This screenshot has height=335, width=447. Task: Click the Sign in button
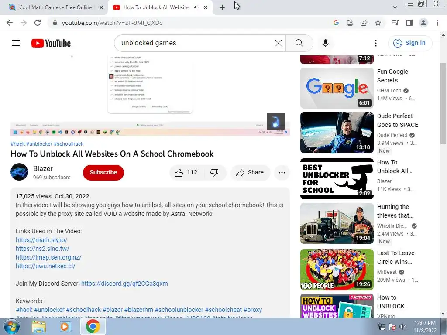click(x=410, y=43)
